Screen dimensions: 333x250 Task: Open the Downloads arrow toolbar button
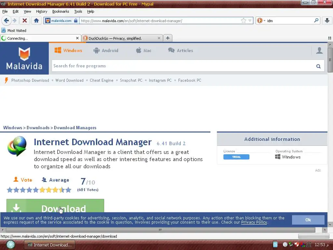(327, 21)
